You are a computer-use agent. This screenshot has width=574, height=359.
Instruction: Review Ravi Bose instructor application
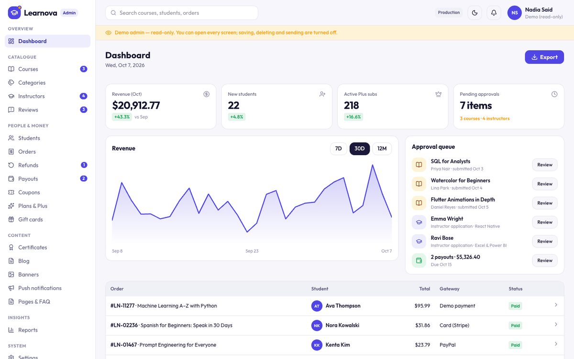[545, 241]
